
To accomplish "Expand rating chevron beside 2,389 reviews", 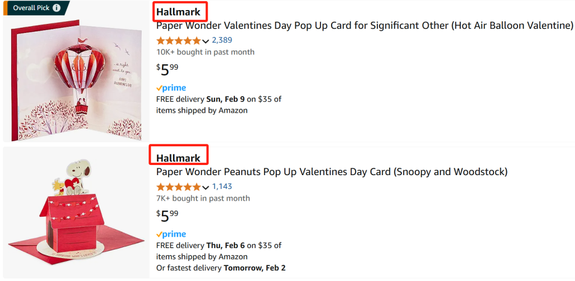I will [206, 41].
